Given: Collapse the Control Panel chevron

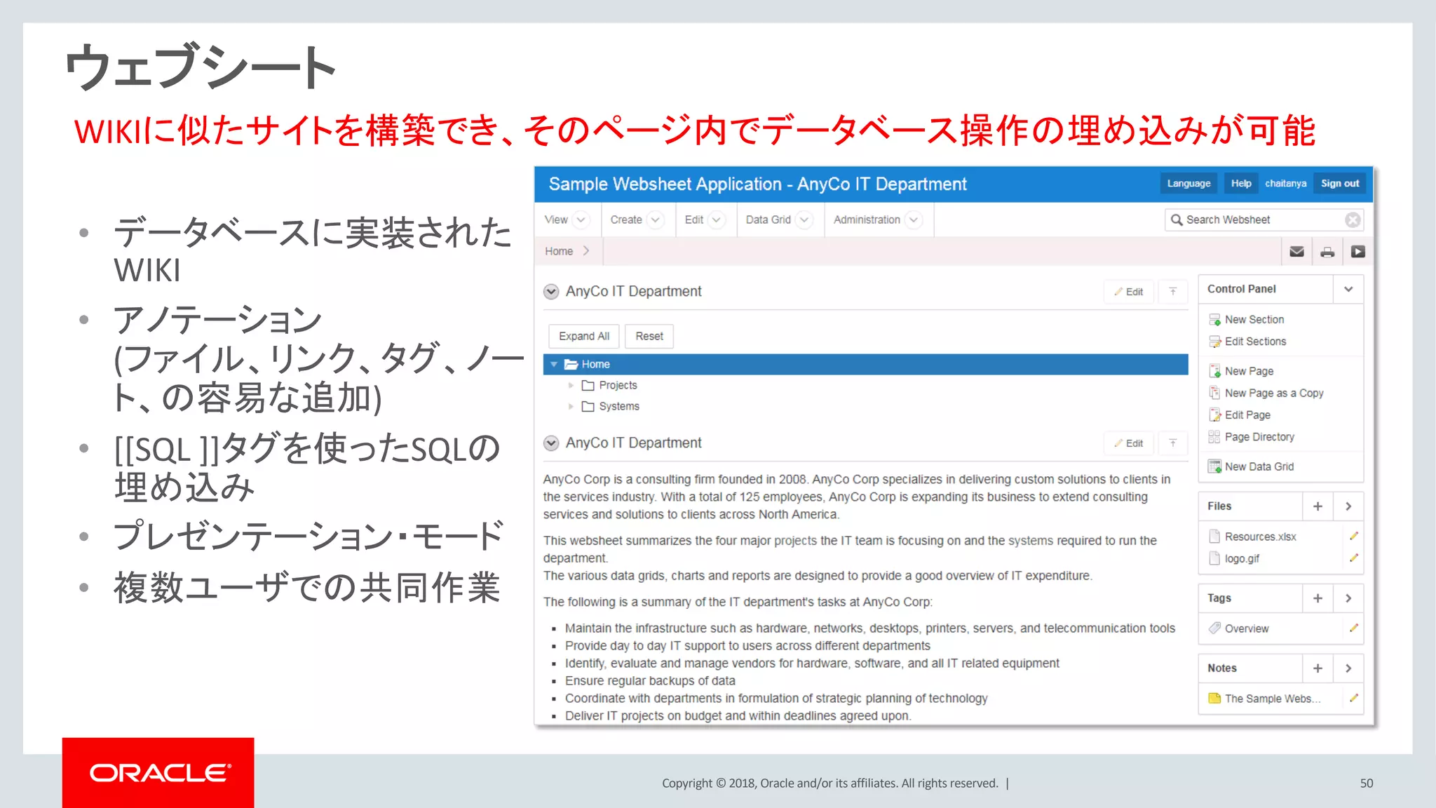Looking at the screenshot, I should click(x=1348, y=289).
